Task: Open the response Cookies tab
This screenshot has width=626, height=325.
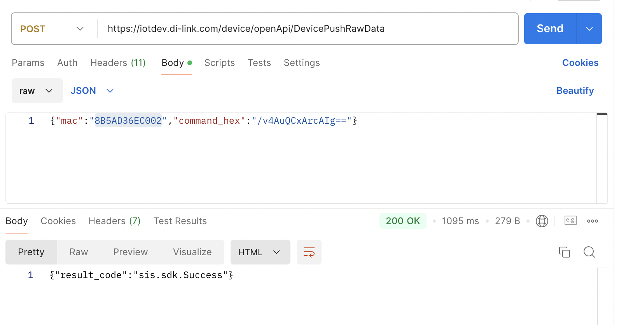Action: pos(58,221)
